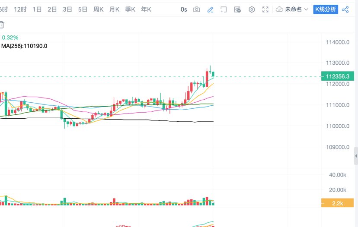Click the 109000.0 price axis label
Viewport: 358px width, 227px height.
click(338, 147)
